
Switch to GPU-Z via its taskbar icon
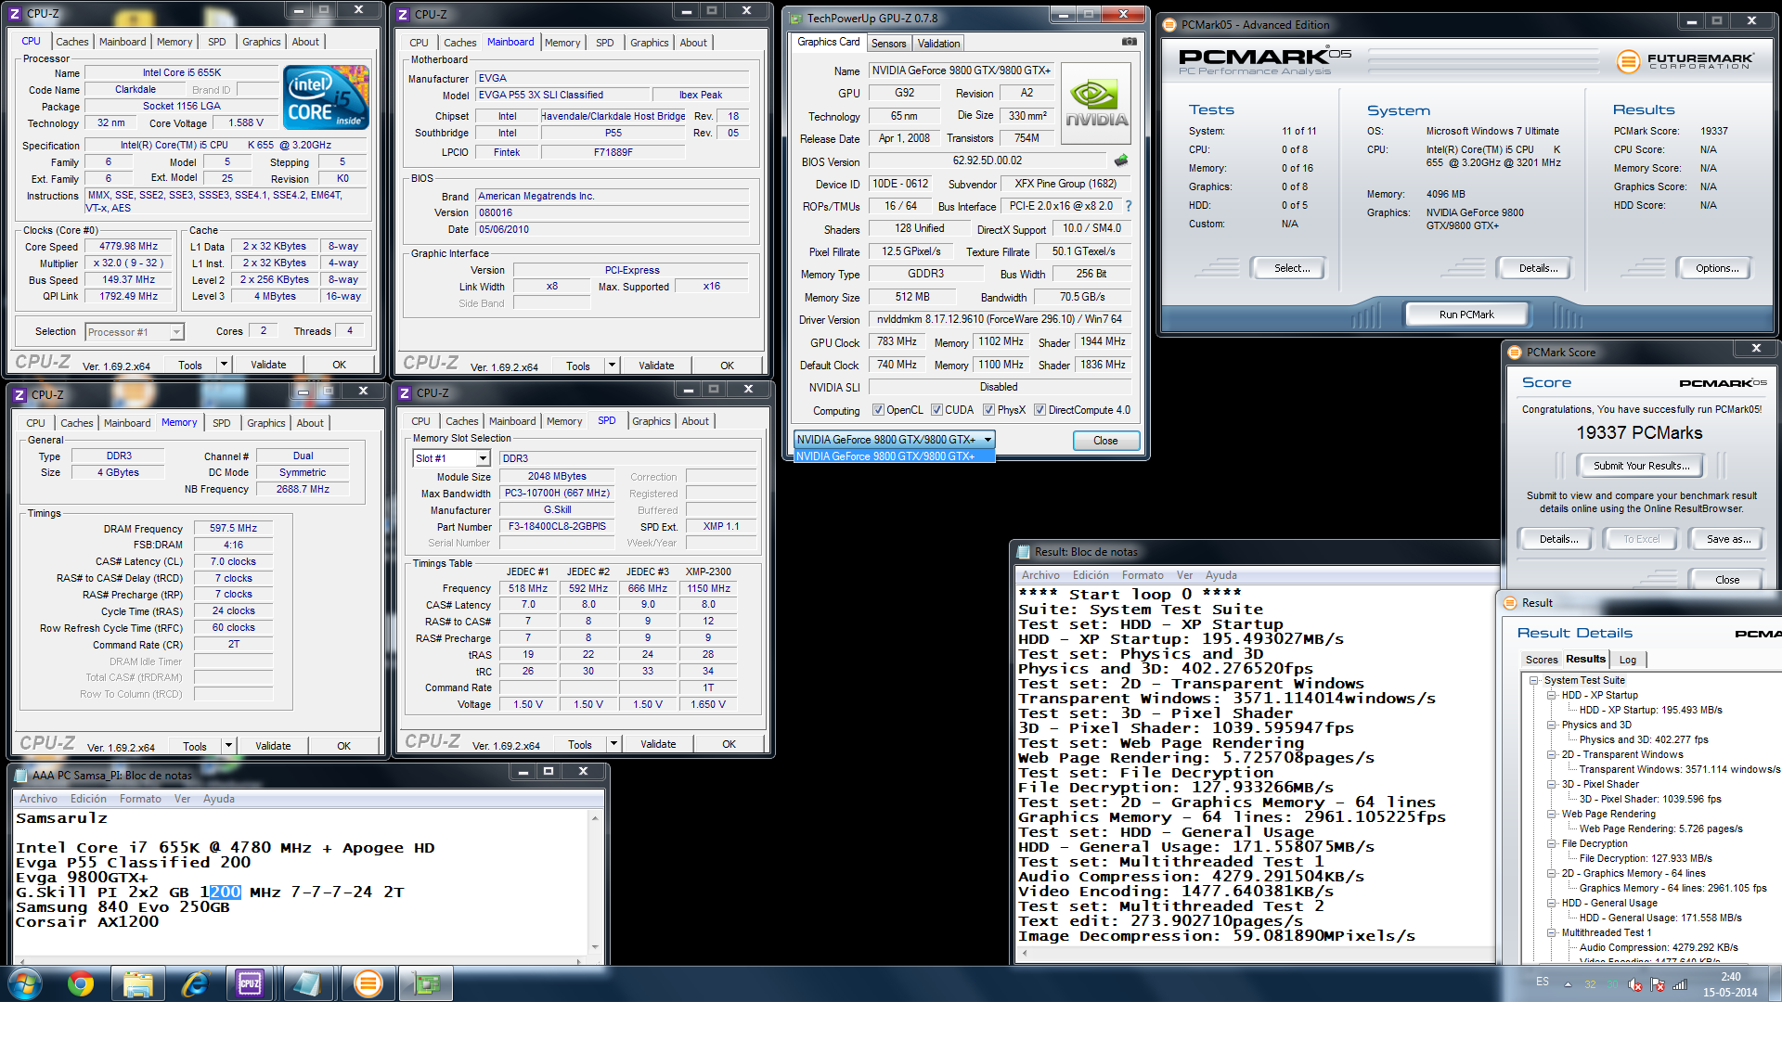click(x=425, y=983)
